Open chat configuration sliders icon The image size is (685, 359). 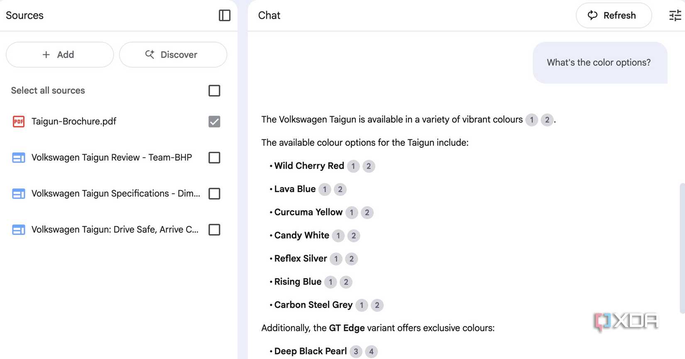point(675,15)
